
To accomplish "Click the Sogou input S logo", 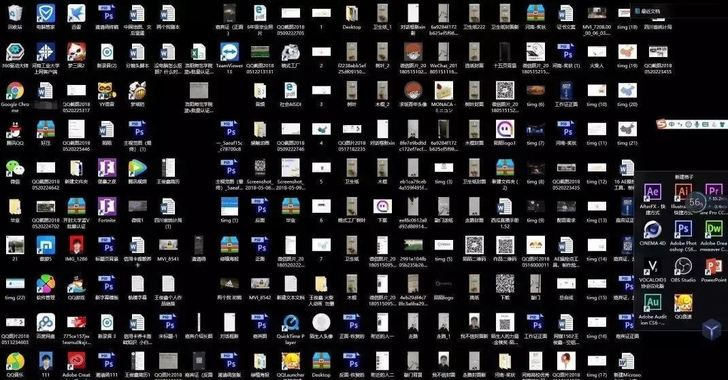I will 661,124.
